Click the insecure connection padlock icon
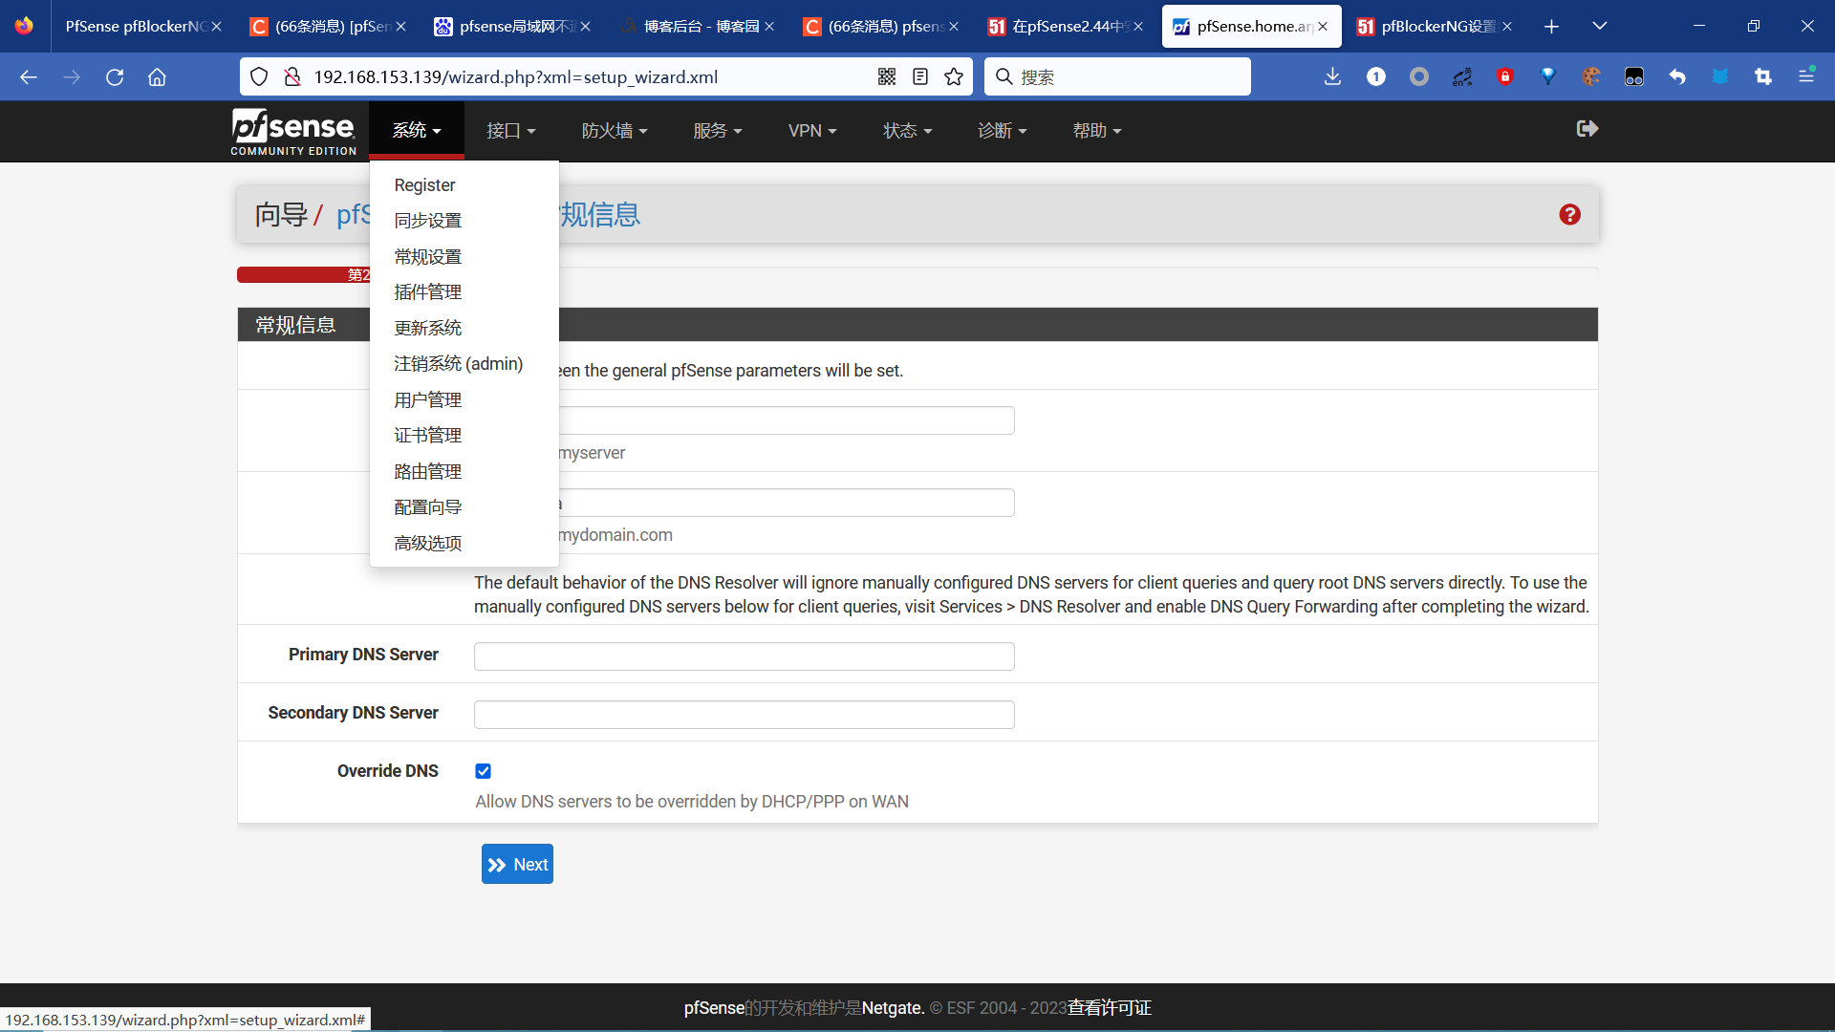The width and height of the screenshot is (1835, 1032). [292, 77]
